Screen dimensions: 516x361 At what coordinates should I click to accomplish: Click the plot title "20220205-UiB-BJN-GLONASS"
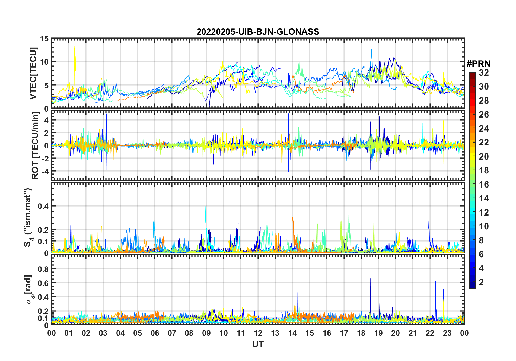tap(258, 32)
